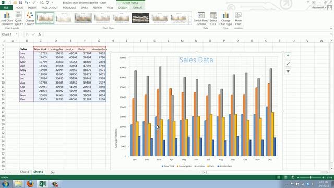Open the FILE tab
Screen dimensions: 334x188
6,8
